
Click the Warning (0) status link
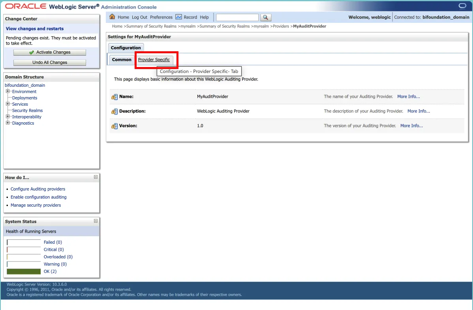55,264
